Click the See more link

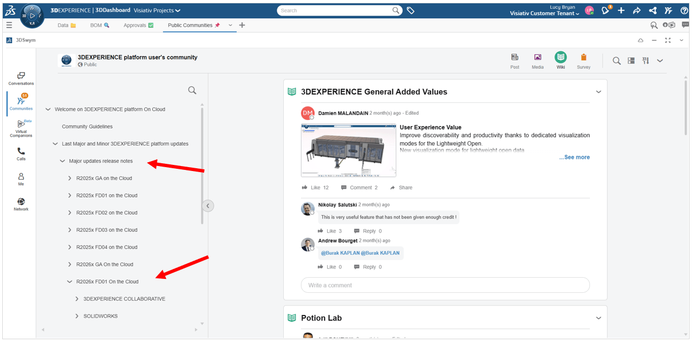574,157
